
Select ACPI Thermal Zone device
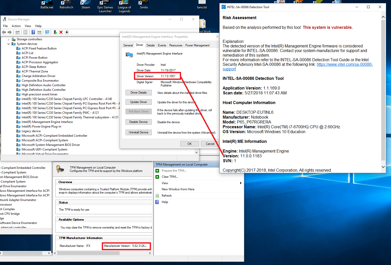pyautogui.click(x=35, y=71)
